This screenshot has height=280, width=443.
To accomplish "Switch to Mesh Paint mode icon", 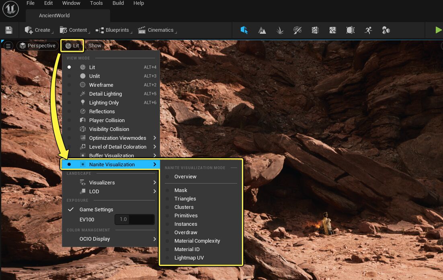I will (297, 30).
